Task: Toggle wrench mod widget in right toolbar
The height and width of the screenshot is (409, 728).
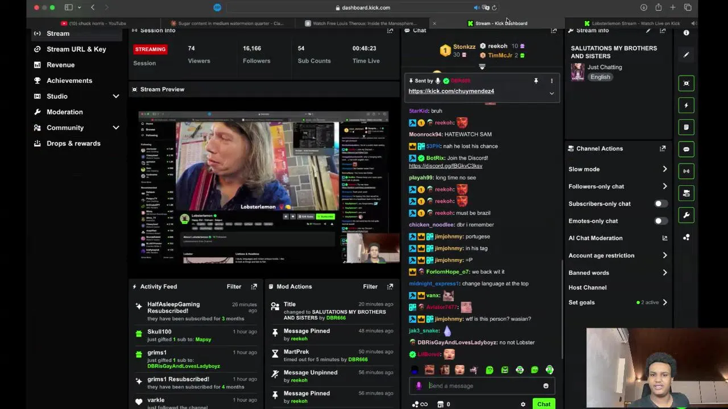Action: (x=686, y=215)
